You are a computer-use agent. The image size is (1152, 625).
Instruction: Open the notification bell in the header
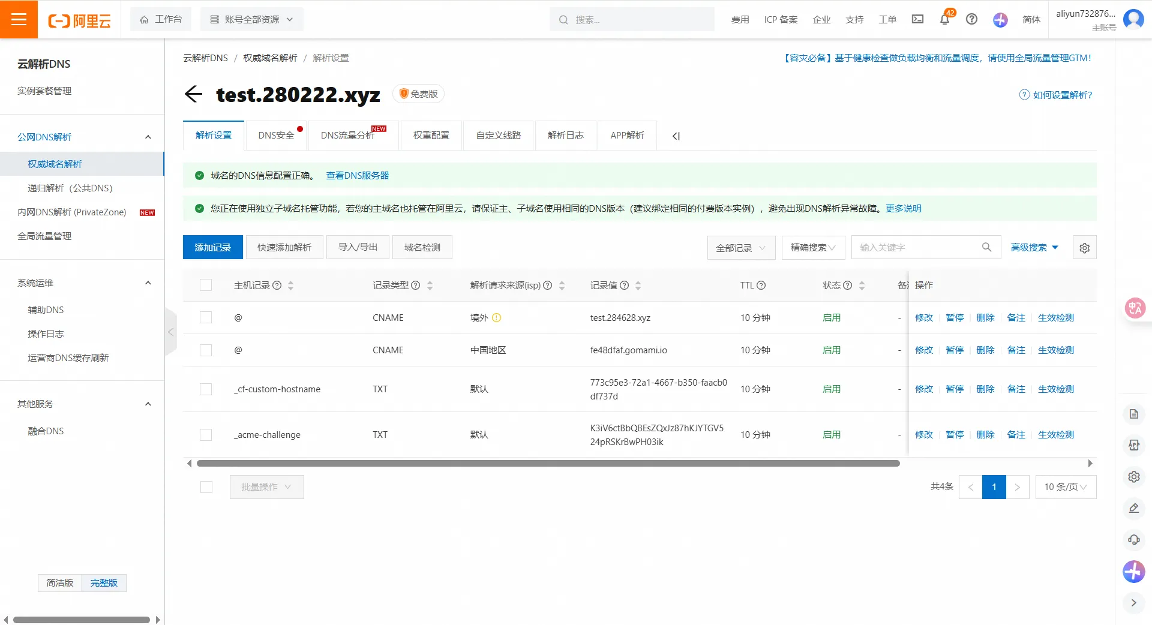[944, 19]
